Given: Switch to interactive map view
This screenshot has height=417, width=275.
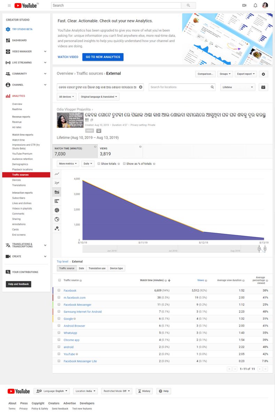Looking at the screenshot, I should 57,219.
